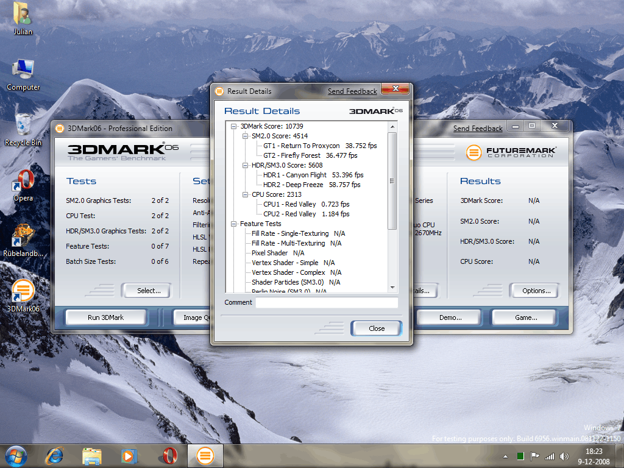This screenshot has width=624, height=468.
Task: Click the Image Quality button
Action: click(x=193, y=317)
